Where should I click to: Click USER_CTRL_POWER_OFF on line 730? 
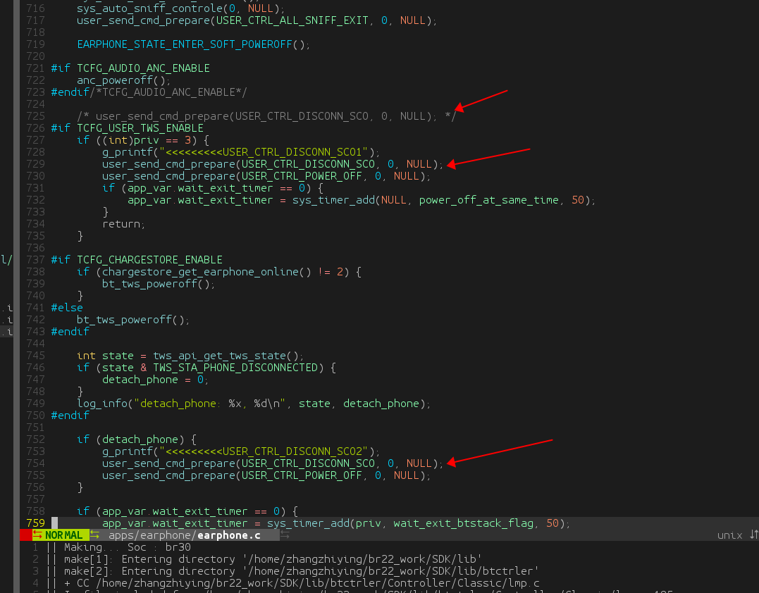tap(302, 176)
